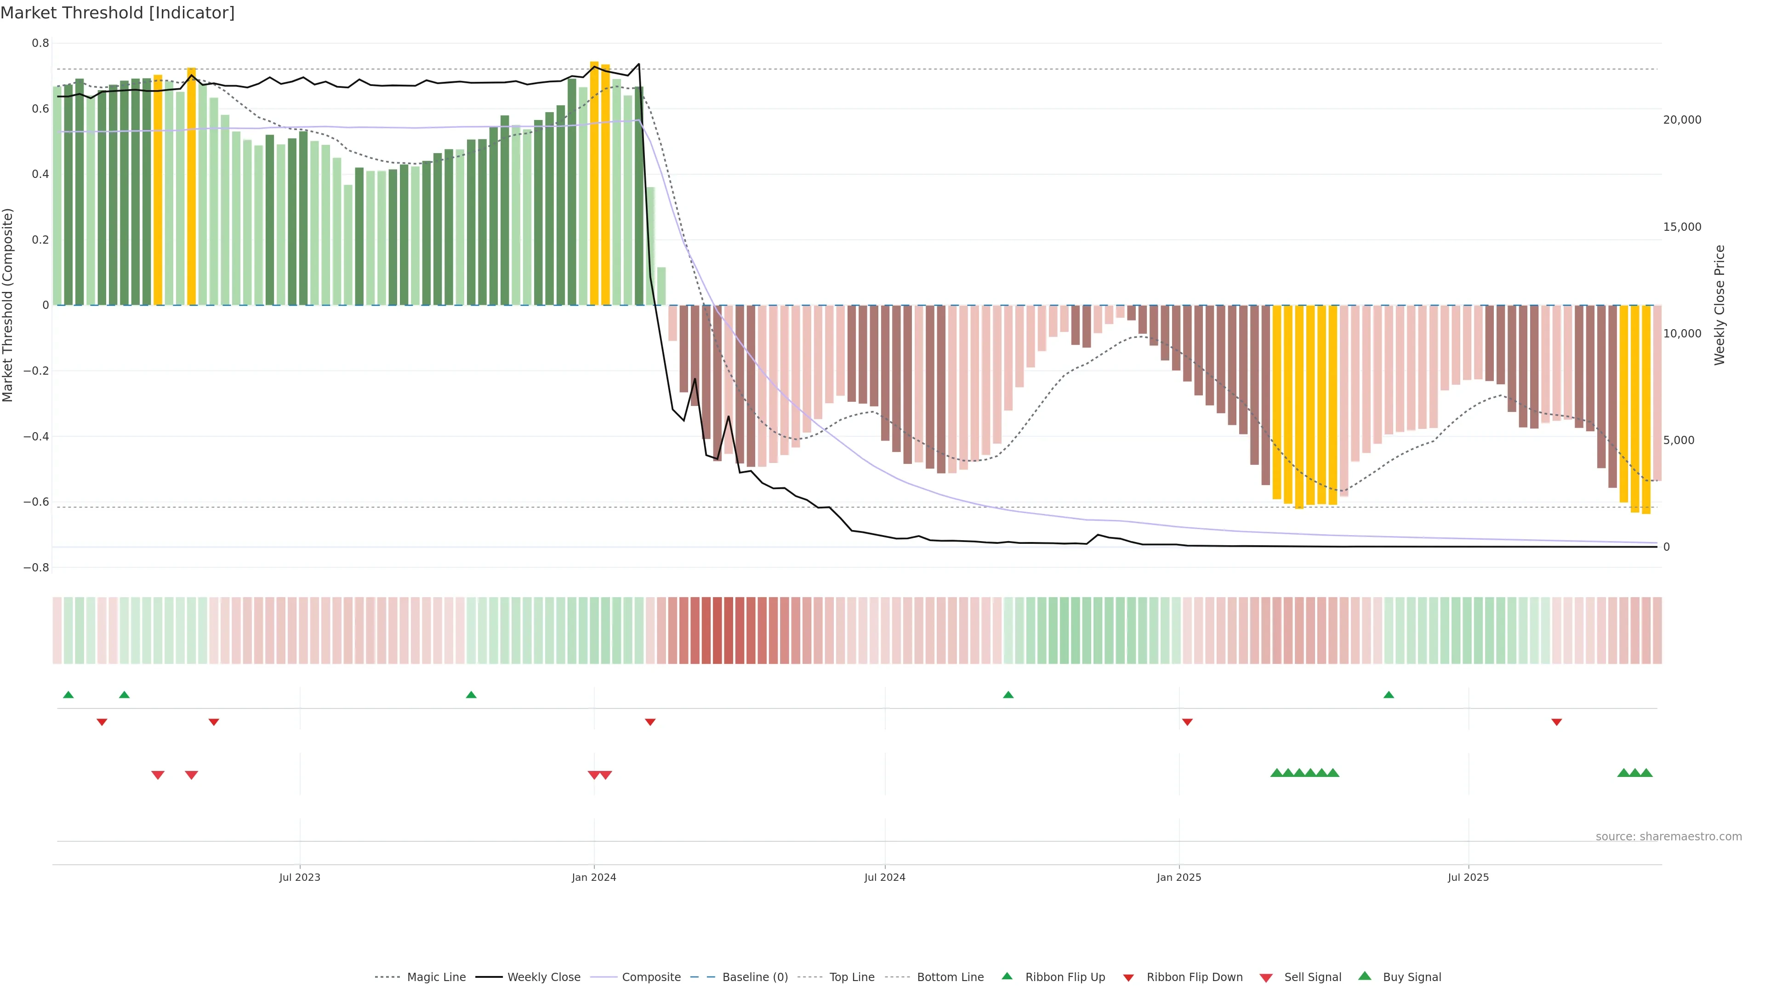Click the Jan 2024 x-axis label
Screen dimensions: 1765x993
[x=594, y=877]
